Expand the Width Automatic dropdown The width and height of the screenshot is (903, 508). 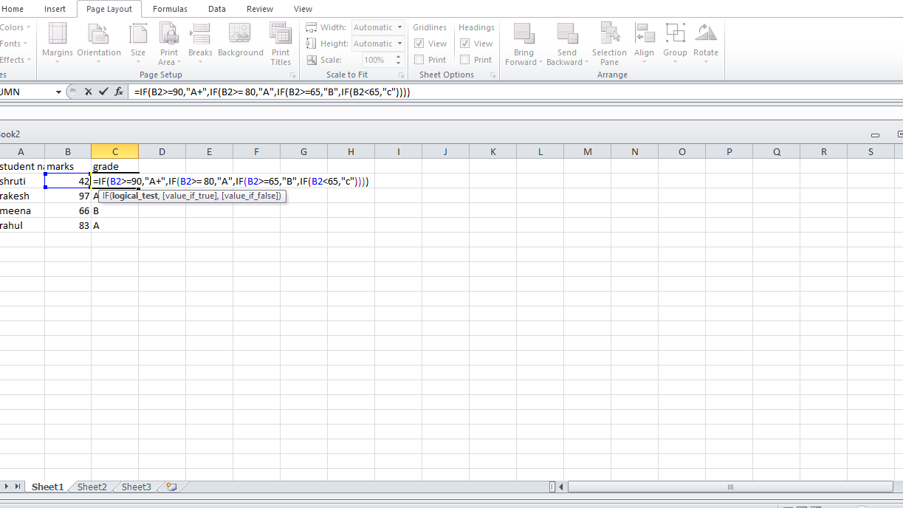[399, 27]
